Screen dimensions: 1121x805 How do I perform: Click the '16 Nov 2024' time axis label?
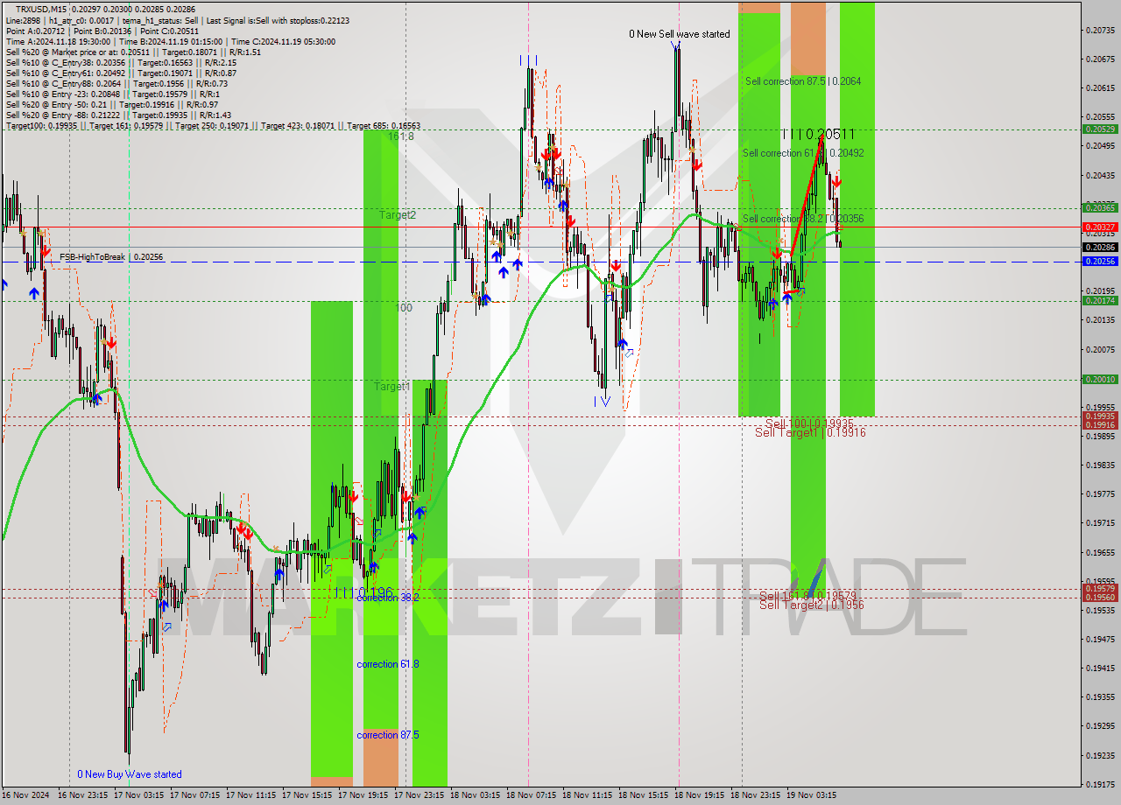[25, 795]
